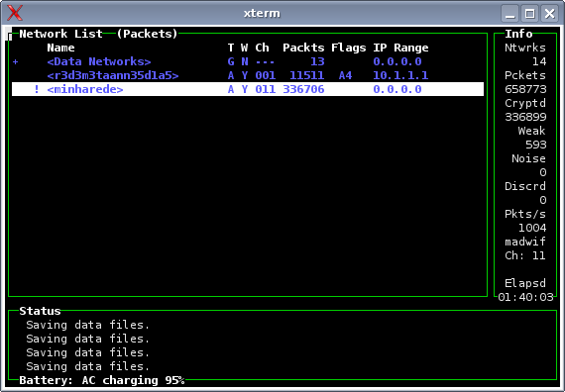Viewport: 565px width, 392px height.
Task: Click the (Packets) sort label
Action: pos(148,34)
